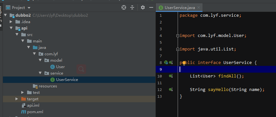Click implemented-method gutter icon on line 10

pyautogui.click(x=171, y=76)
